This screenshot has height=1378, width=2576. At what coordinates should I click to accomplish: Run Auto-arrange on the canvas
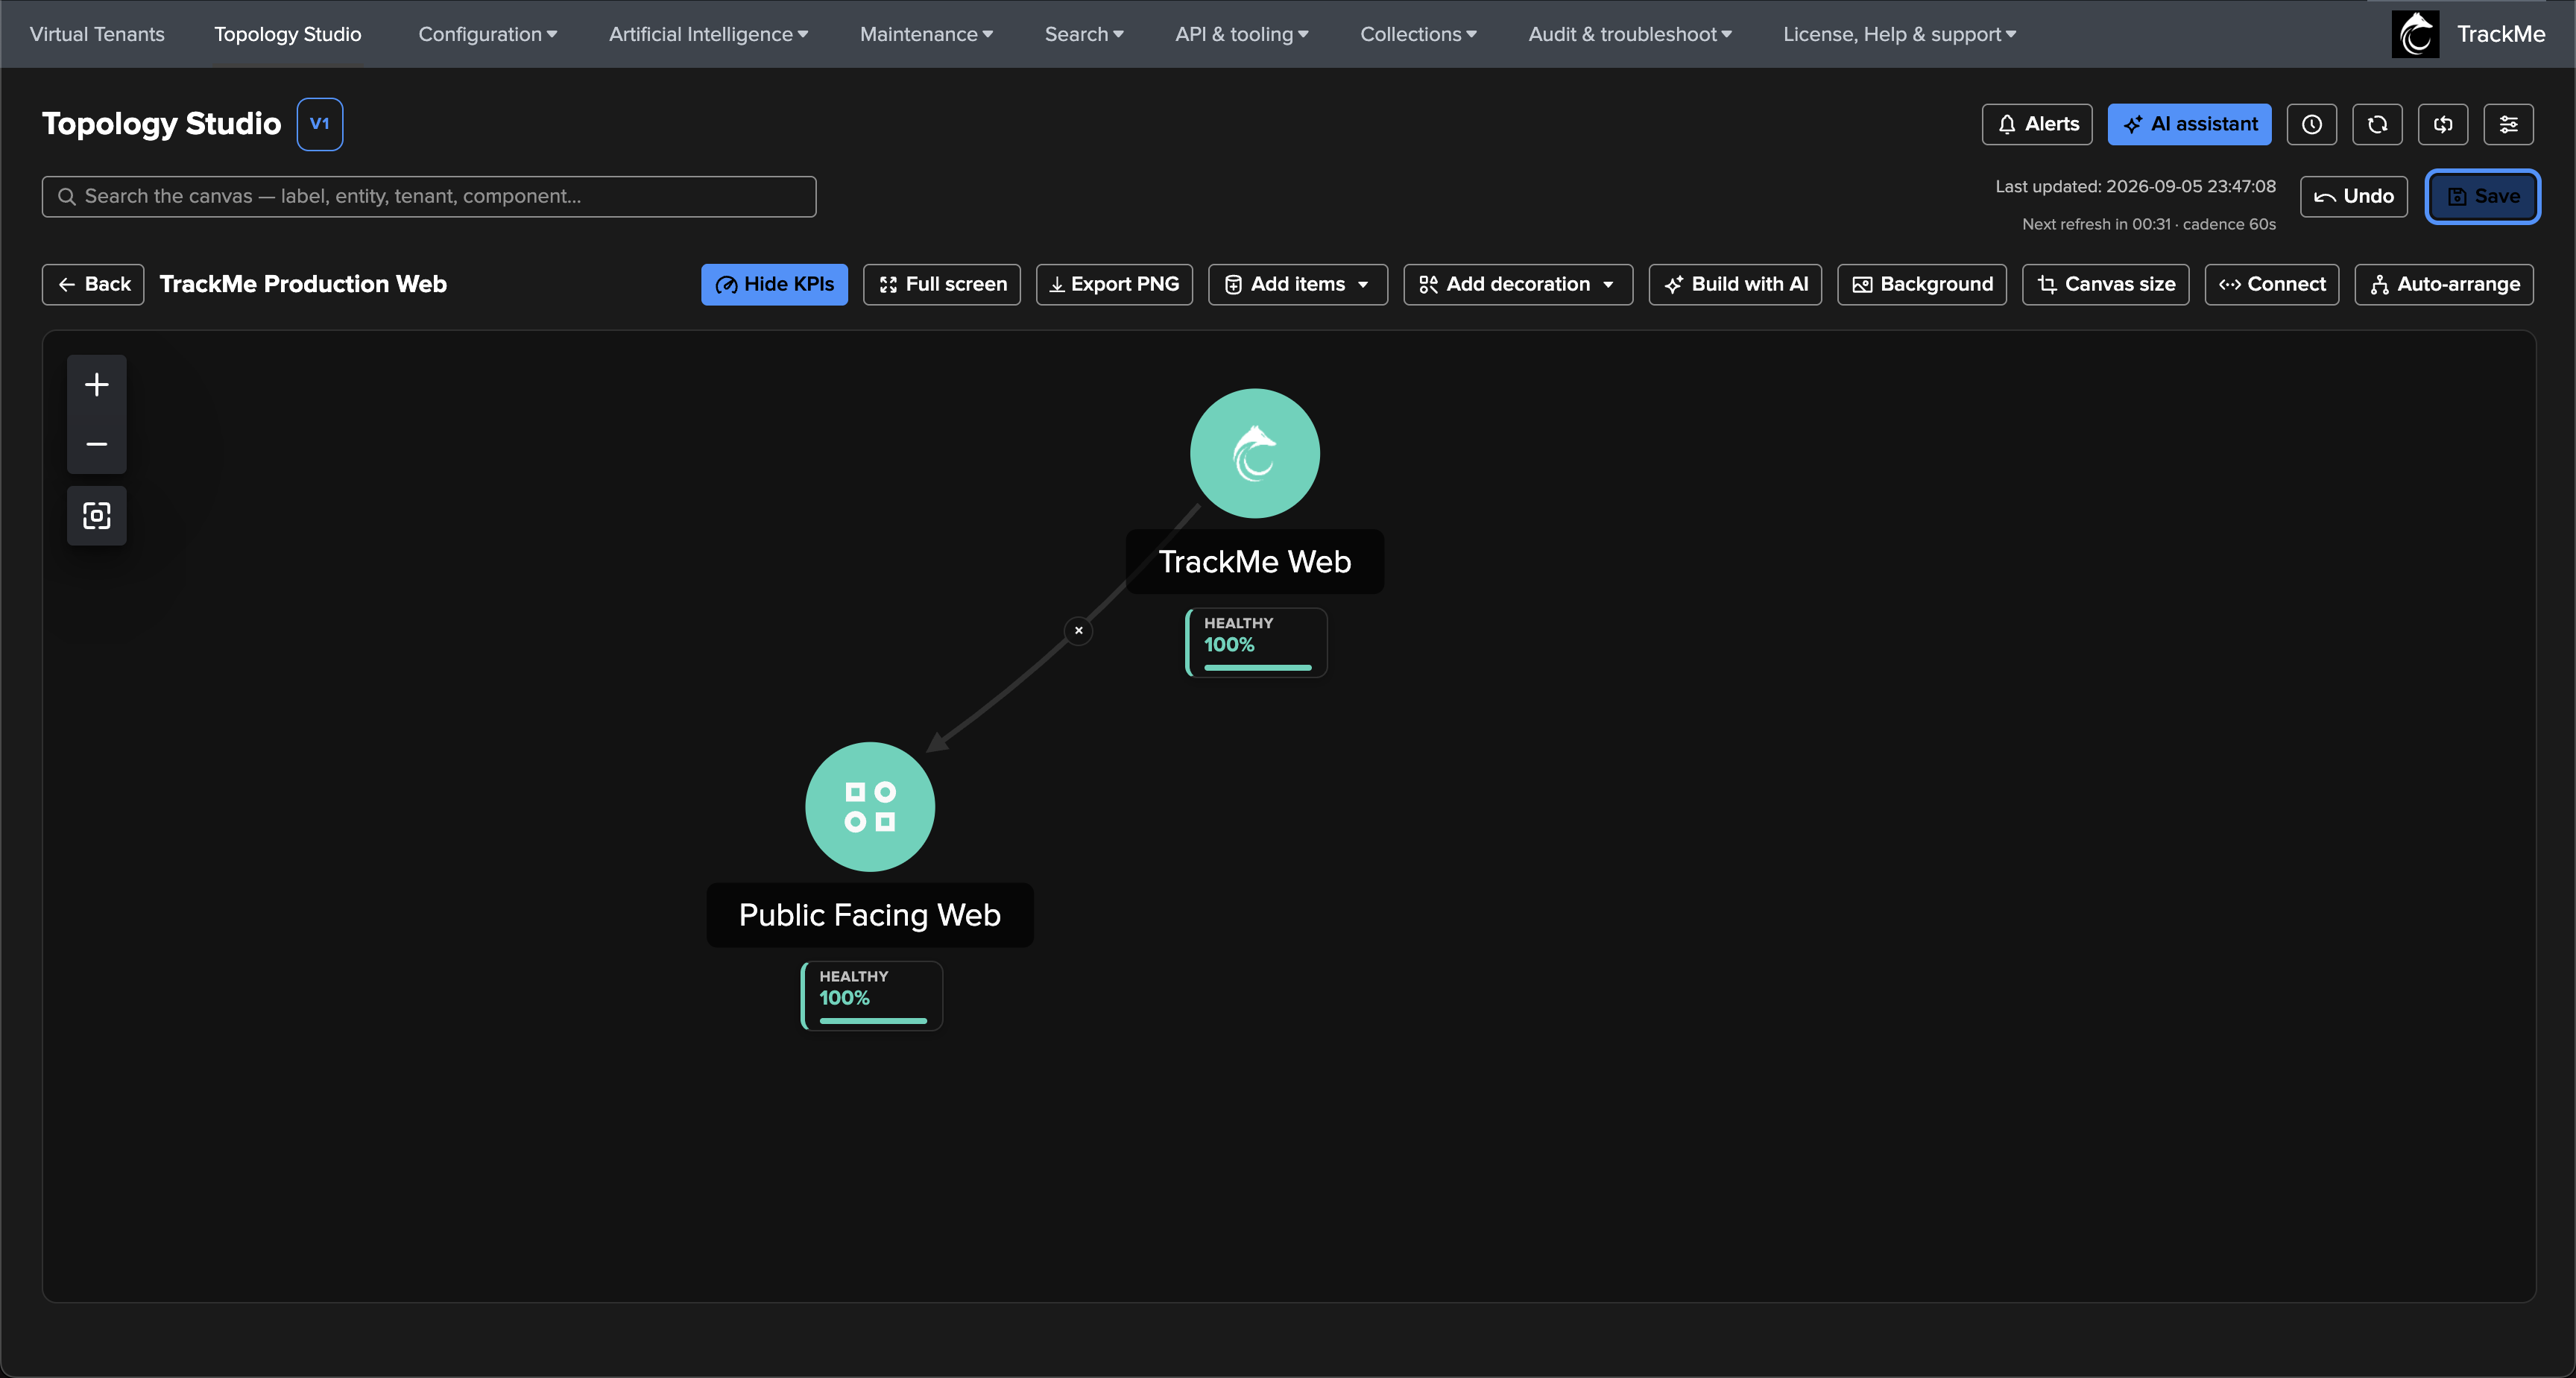click(x=2444, y=284)
